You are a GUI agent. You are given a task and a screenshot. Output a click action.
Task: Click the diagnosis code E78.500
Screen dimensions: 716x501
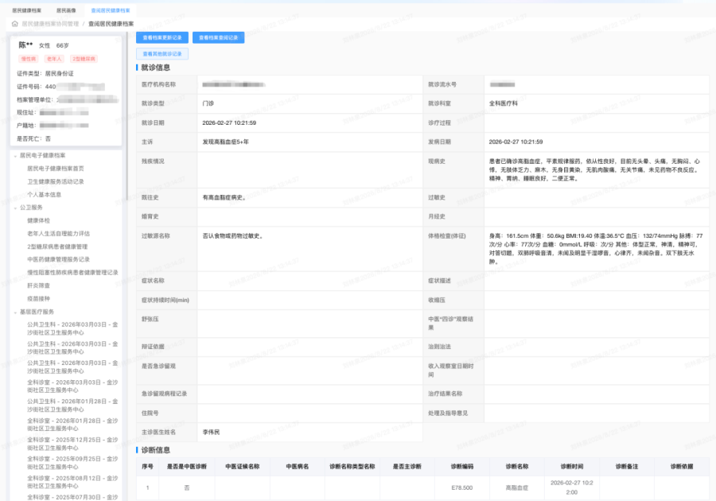click(462, 487)
